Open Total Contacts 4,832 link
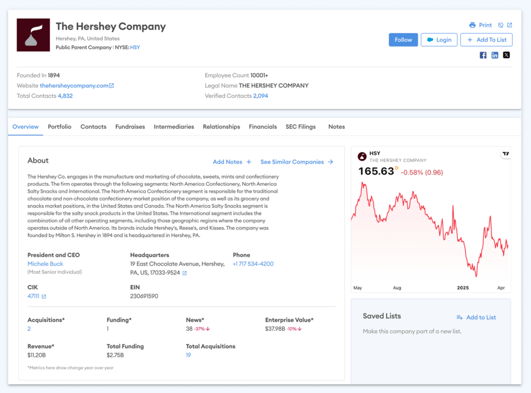Image resolution: width=531 pixels, height=393 pixels. click(65, 96)
